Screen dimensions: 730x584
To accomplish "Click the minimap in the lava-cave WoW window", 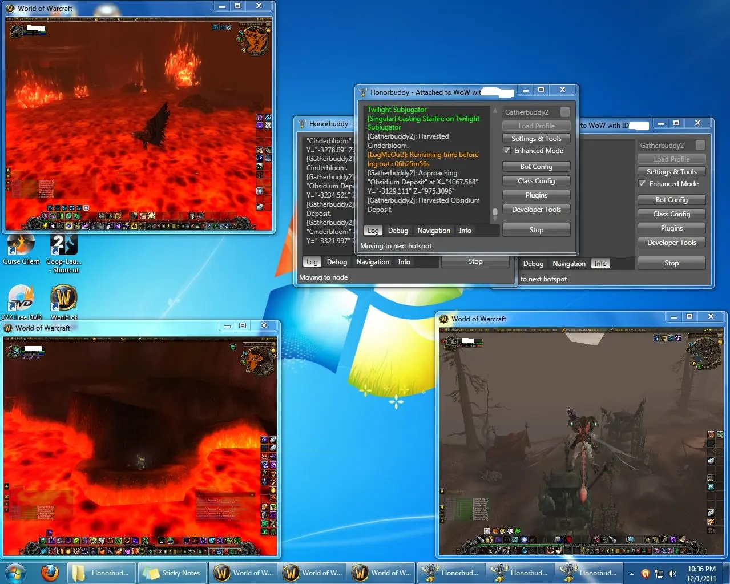I will click(x=261, y=361).
